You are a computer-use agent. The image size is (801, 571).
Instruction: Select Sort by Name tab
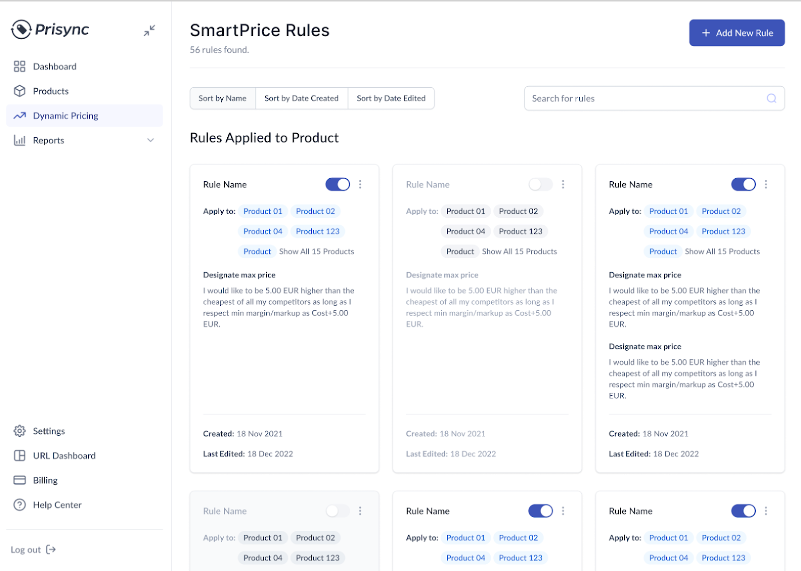[x=222, y=99]
